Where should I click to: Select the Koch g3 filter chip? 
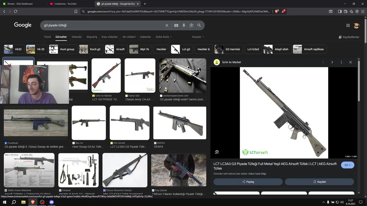[91, 49]
